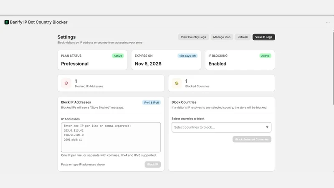
Task: Click the blocked IP shield icon
Action: click(x=66, y=83)
